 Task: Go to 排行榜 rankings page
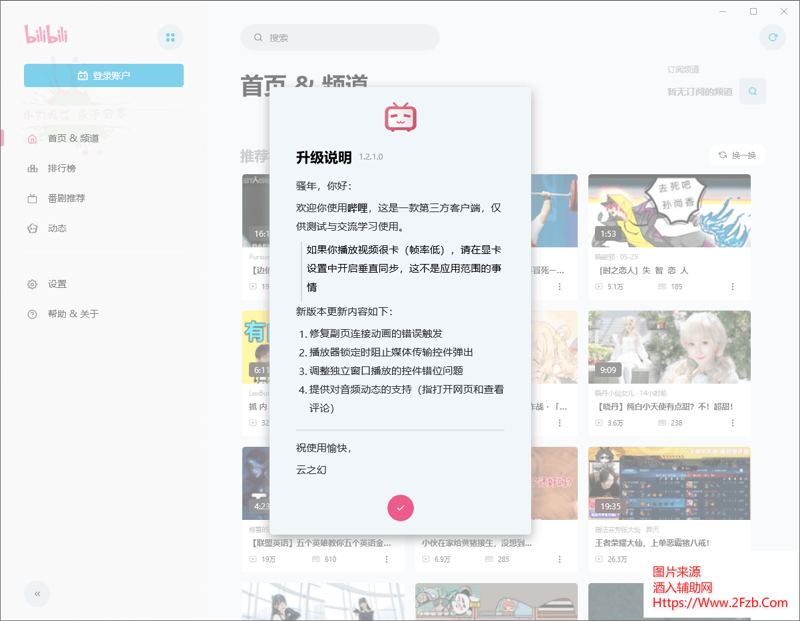tap(61, 168)
